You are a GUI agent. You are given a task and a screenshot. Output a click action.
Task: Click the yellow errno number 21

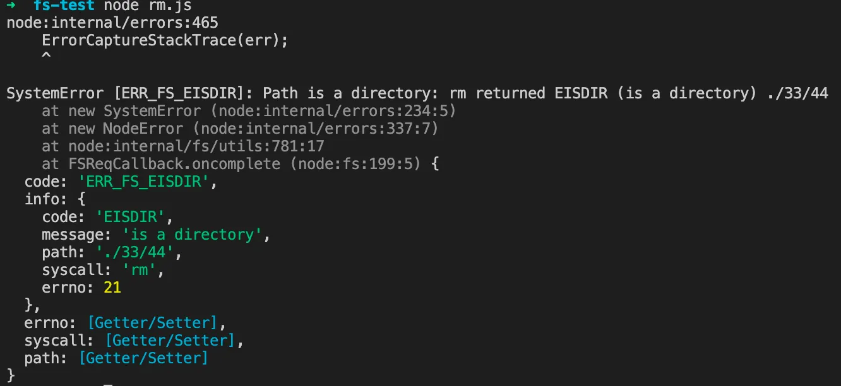[x=112, y=288]
